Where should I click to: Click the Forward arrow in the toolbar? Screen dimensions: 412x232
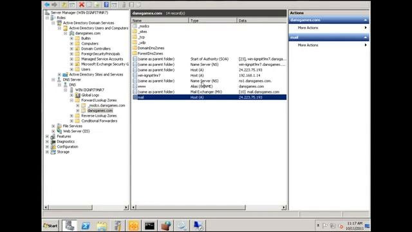coord(54,5)
